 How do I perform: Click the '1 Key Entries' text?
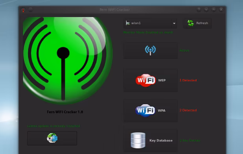coord(190,140)
